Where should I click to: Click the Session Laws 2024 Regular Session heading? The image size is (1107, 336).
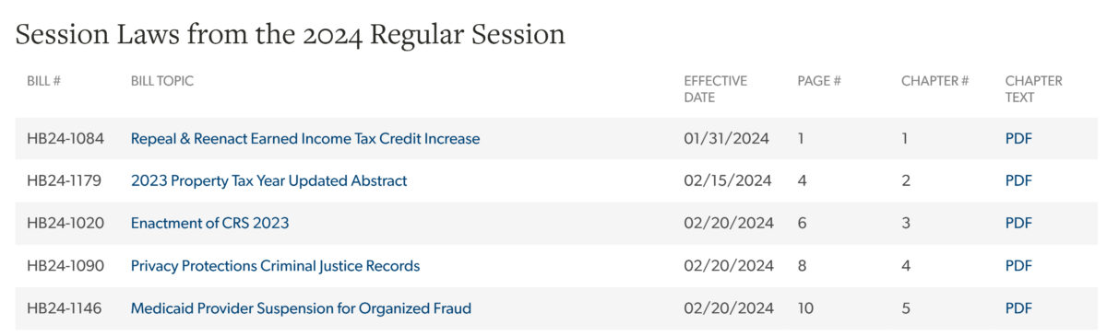pyautogui.click(x=291, y=34)
